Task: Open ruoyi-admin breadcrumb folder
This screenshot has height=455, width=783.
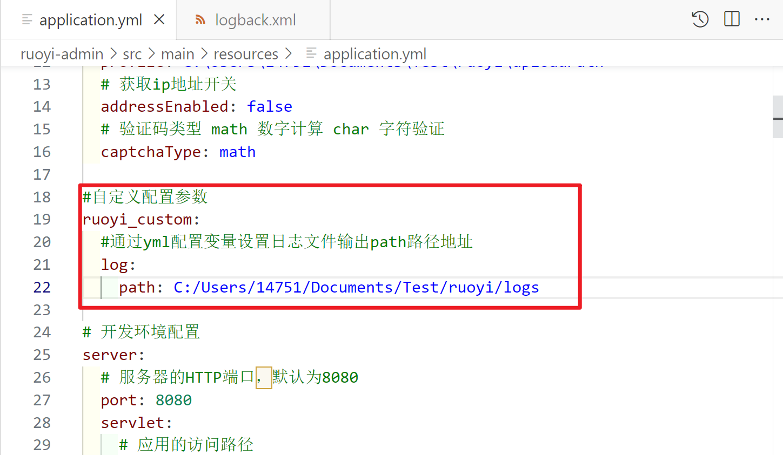Action: (x=62, y=54)
